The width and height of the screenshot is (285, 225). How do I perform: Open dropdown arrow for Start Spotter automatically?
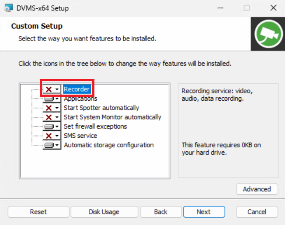click(x=57, y=108)
